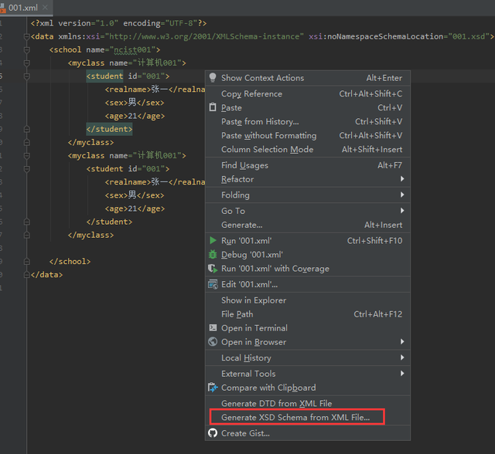Viewport: 495px width, 454px height.
Task: Click the GitHub icon beside Create Gist
Action: (x=213, y=433)
